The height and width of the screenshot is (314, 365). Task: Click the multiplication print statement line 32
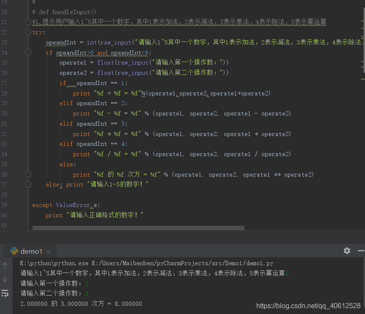tap(182, 134)
